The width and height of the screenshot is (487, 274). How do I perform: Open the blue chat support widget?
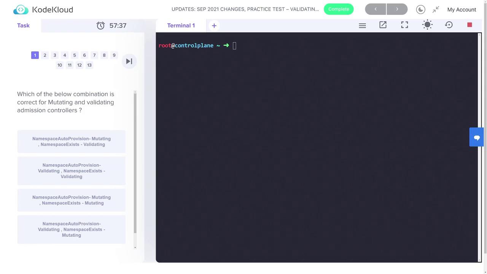click(476, 137)
